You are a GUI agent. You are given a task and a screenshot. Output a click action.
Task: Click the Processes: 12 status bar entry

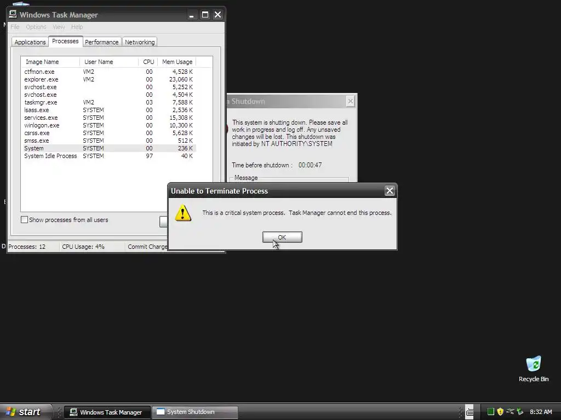tap(33, 247)
